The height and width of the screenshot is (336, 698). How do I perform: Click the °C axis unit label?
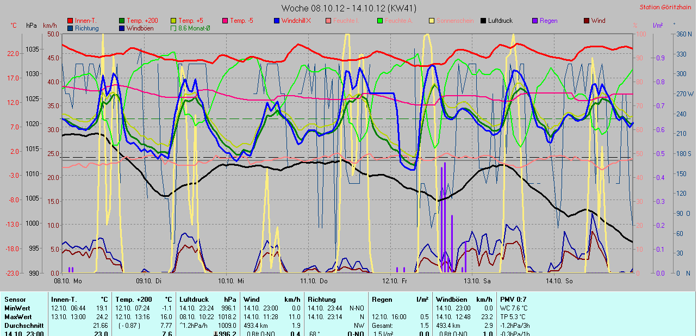tap(14, 26)
